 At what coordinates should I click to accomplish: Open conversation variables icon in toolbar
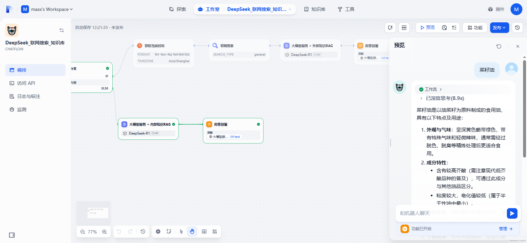(x=390, y=28)
